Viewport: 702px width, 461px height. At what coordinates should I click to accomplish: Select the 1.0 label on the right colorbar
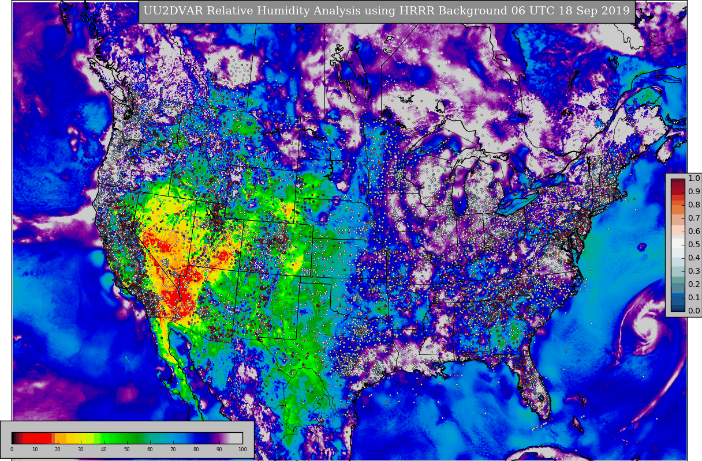tap(694, 179)
